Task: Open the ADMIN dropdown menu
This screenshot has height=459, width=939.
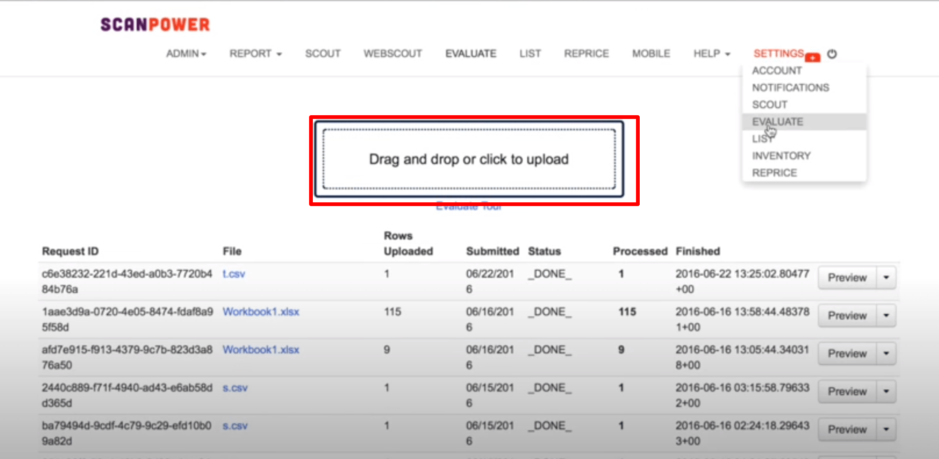Action: pyautogui.click(x=186, y=53)
